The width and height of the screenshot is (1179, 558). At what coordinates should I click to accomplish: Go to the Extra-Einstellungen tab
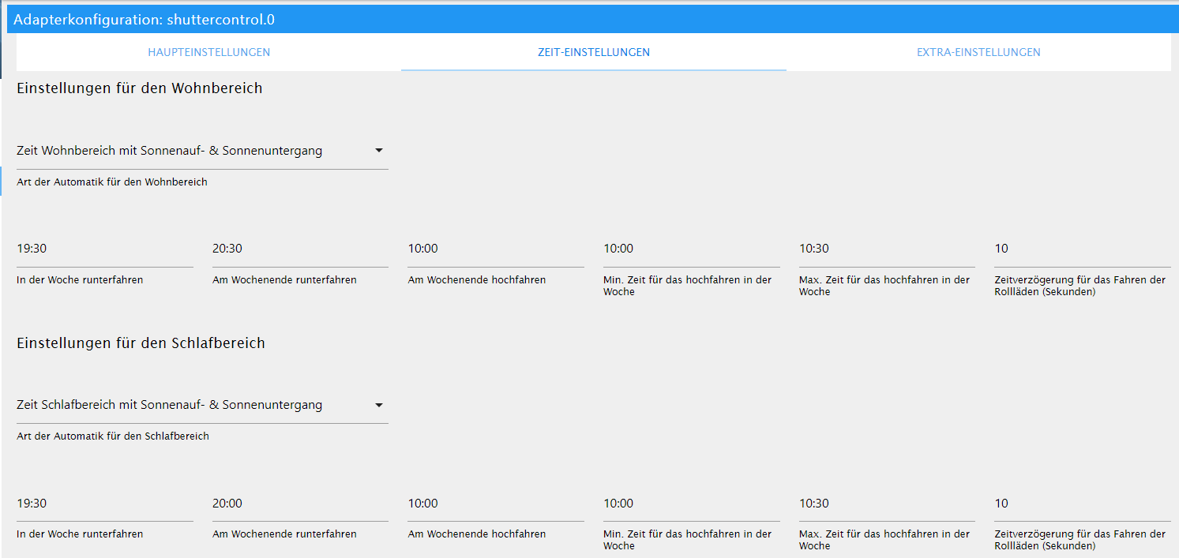tap(978, 52)
